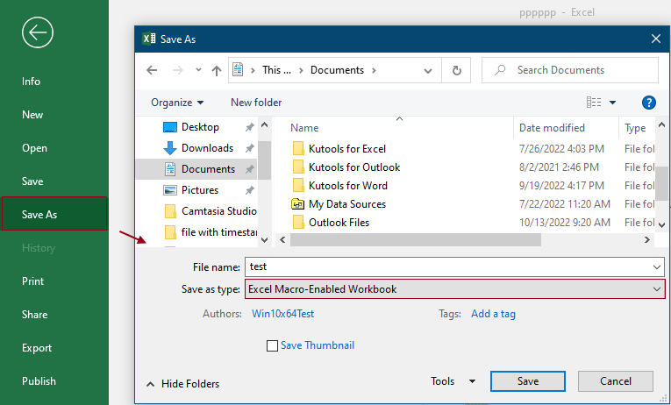This screenshot has height=405, width=671.
Task: Select the Downloads folder icon in sidebar
Action: pos(170,148)
